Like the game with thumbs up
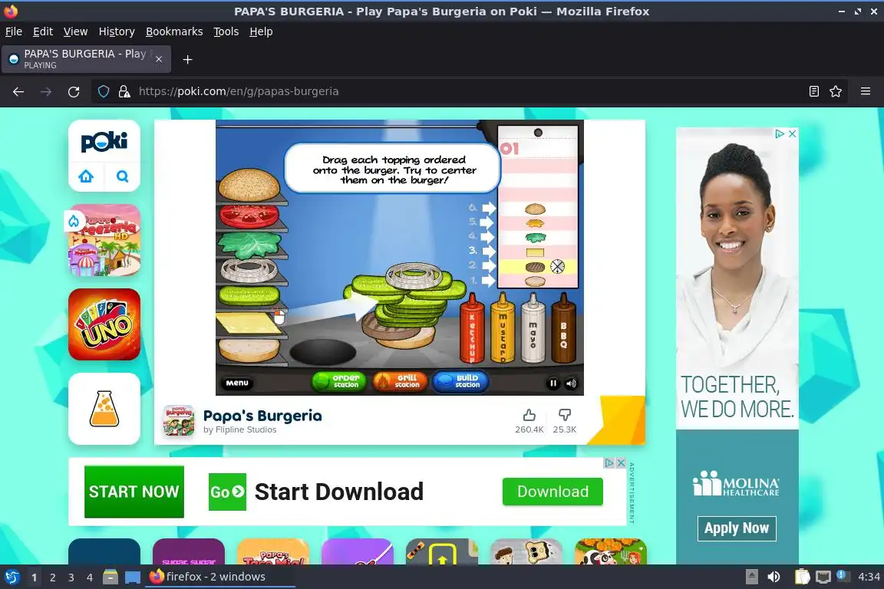 coord(529,416)
